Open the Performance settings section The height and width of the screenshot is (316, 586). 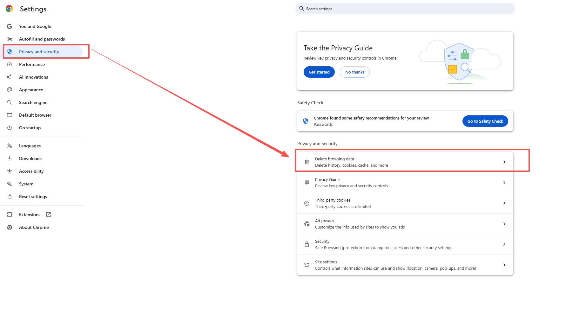(x=32, y=64)
